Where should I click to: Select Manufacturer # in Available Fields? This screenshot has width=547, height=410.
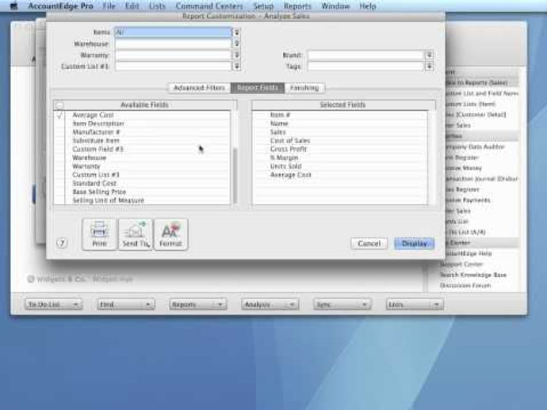point(96,132)
